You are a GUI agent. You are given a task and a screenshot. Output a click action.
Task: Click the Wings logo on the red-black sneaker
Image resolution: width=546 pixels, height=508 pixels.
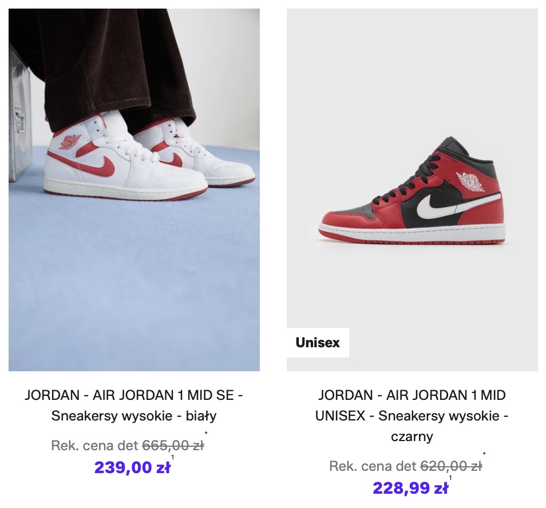(x=470, y=181)
